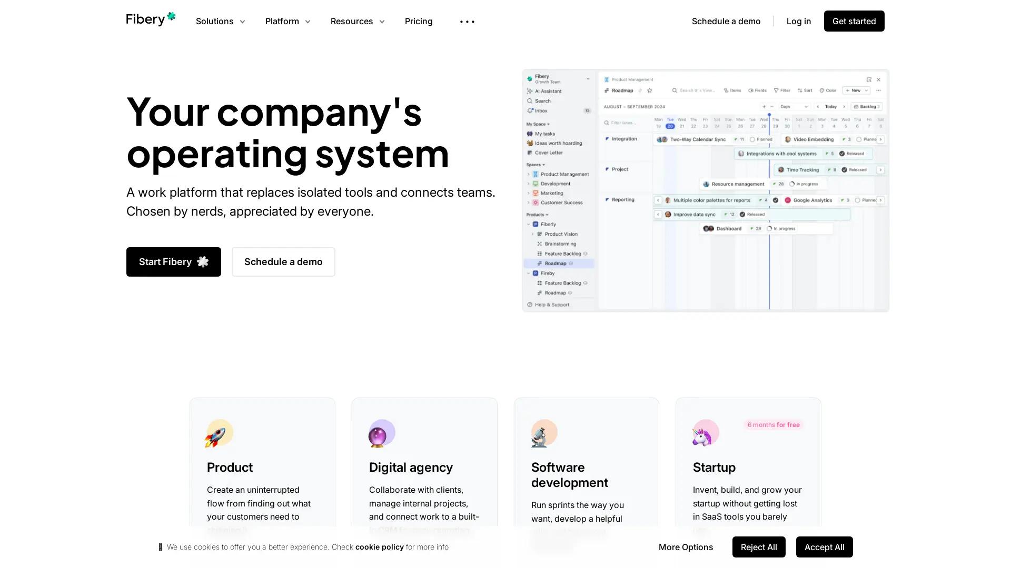The image size is (1011, 568).
Task: Expand the Solutions dropdown menu
Action: pos(220,22)
